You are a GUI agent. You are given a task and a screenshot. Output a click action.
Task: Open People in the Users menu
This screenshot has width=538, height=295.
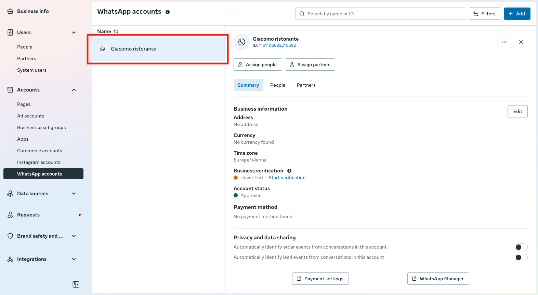pyautogui.click(x=25, y=47)
